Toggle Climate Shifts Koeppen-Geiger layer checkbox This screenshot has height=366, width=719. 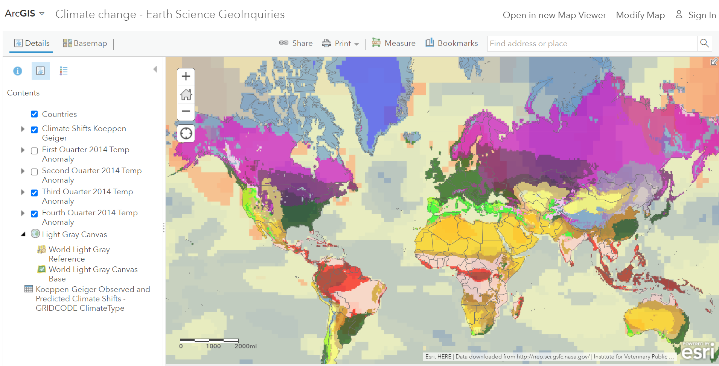(x=34, y=130)
